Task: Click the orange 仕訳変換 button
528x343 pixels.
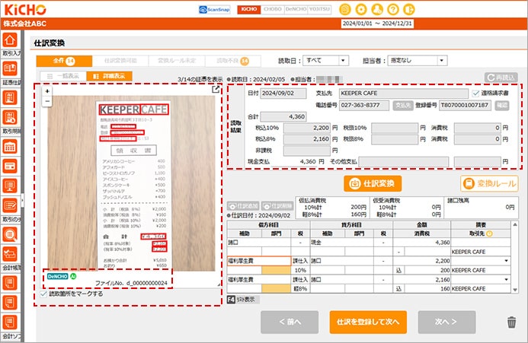Action: point(373,183)
